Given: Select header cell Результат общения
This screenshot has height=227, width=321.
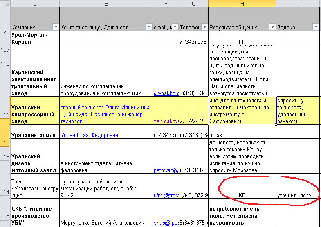Looking at the screenshot, I should (x=242, y=19).
